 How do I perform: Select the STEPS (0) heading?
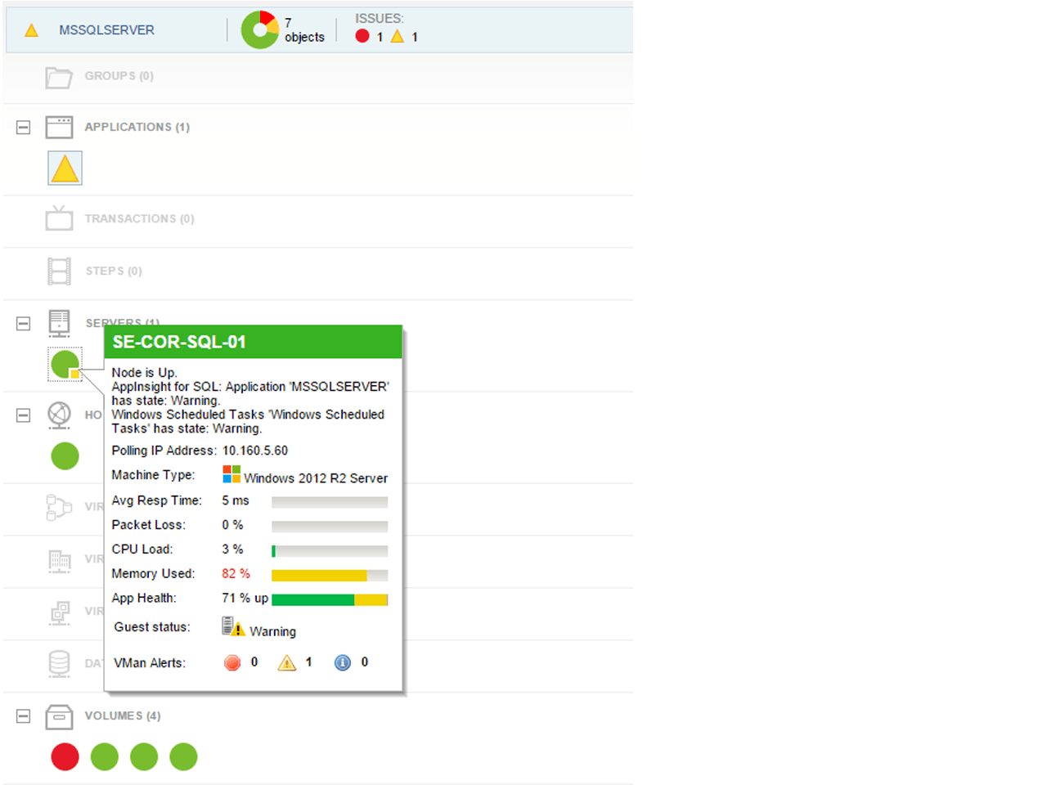point(114,271)
